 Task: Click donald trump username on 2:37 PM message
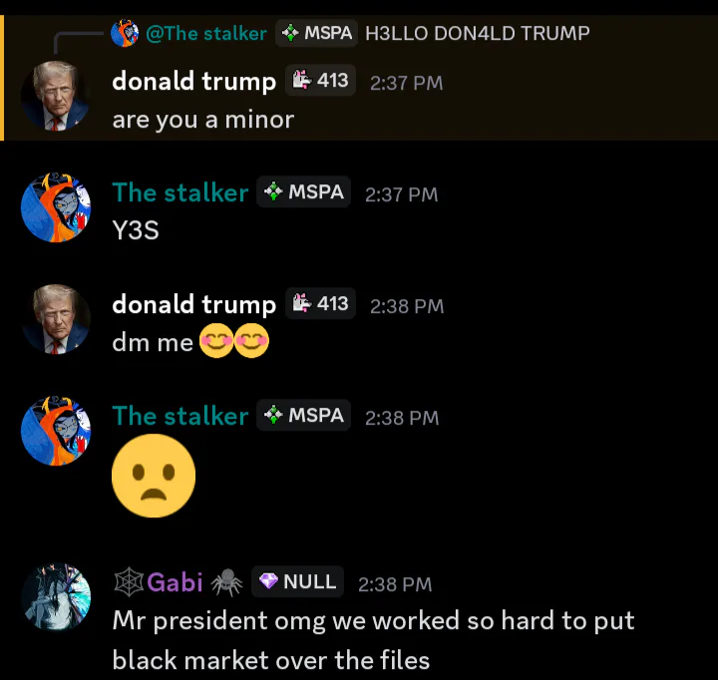[194, 82]
